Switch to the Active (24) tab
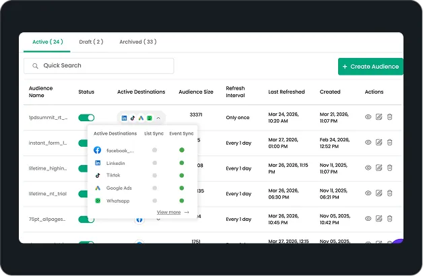The width and height of the screenshot is (423, 276). coord(47,42)
